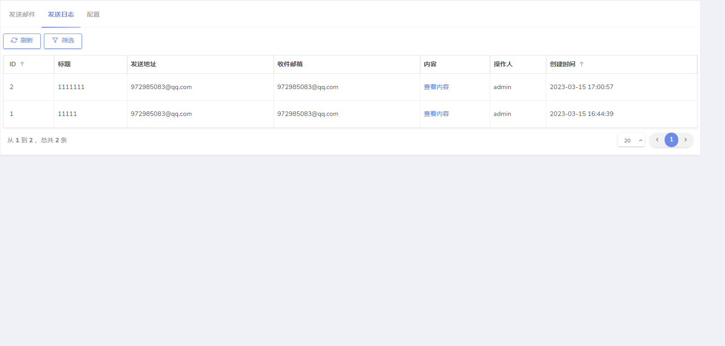Open 查看内容 link for record ID 1
725x346 pixels.
[436, 114]
